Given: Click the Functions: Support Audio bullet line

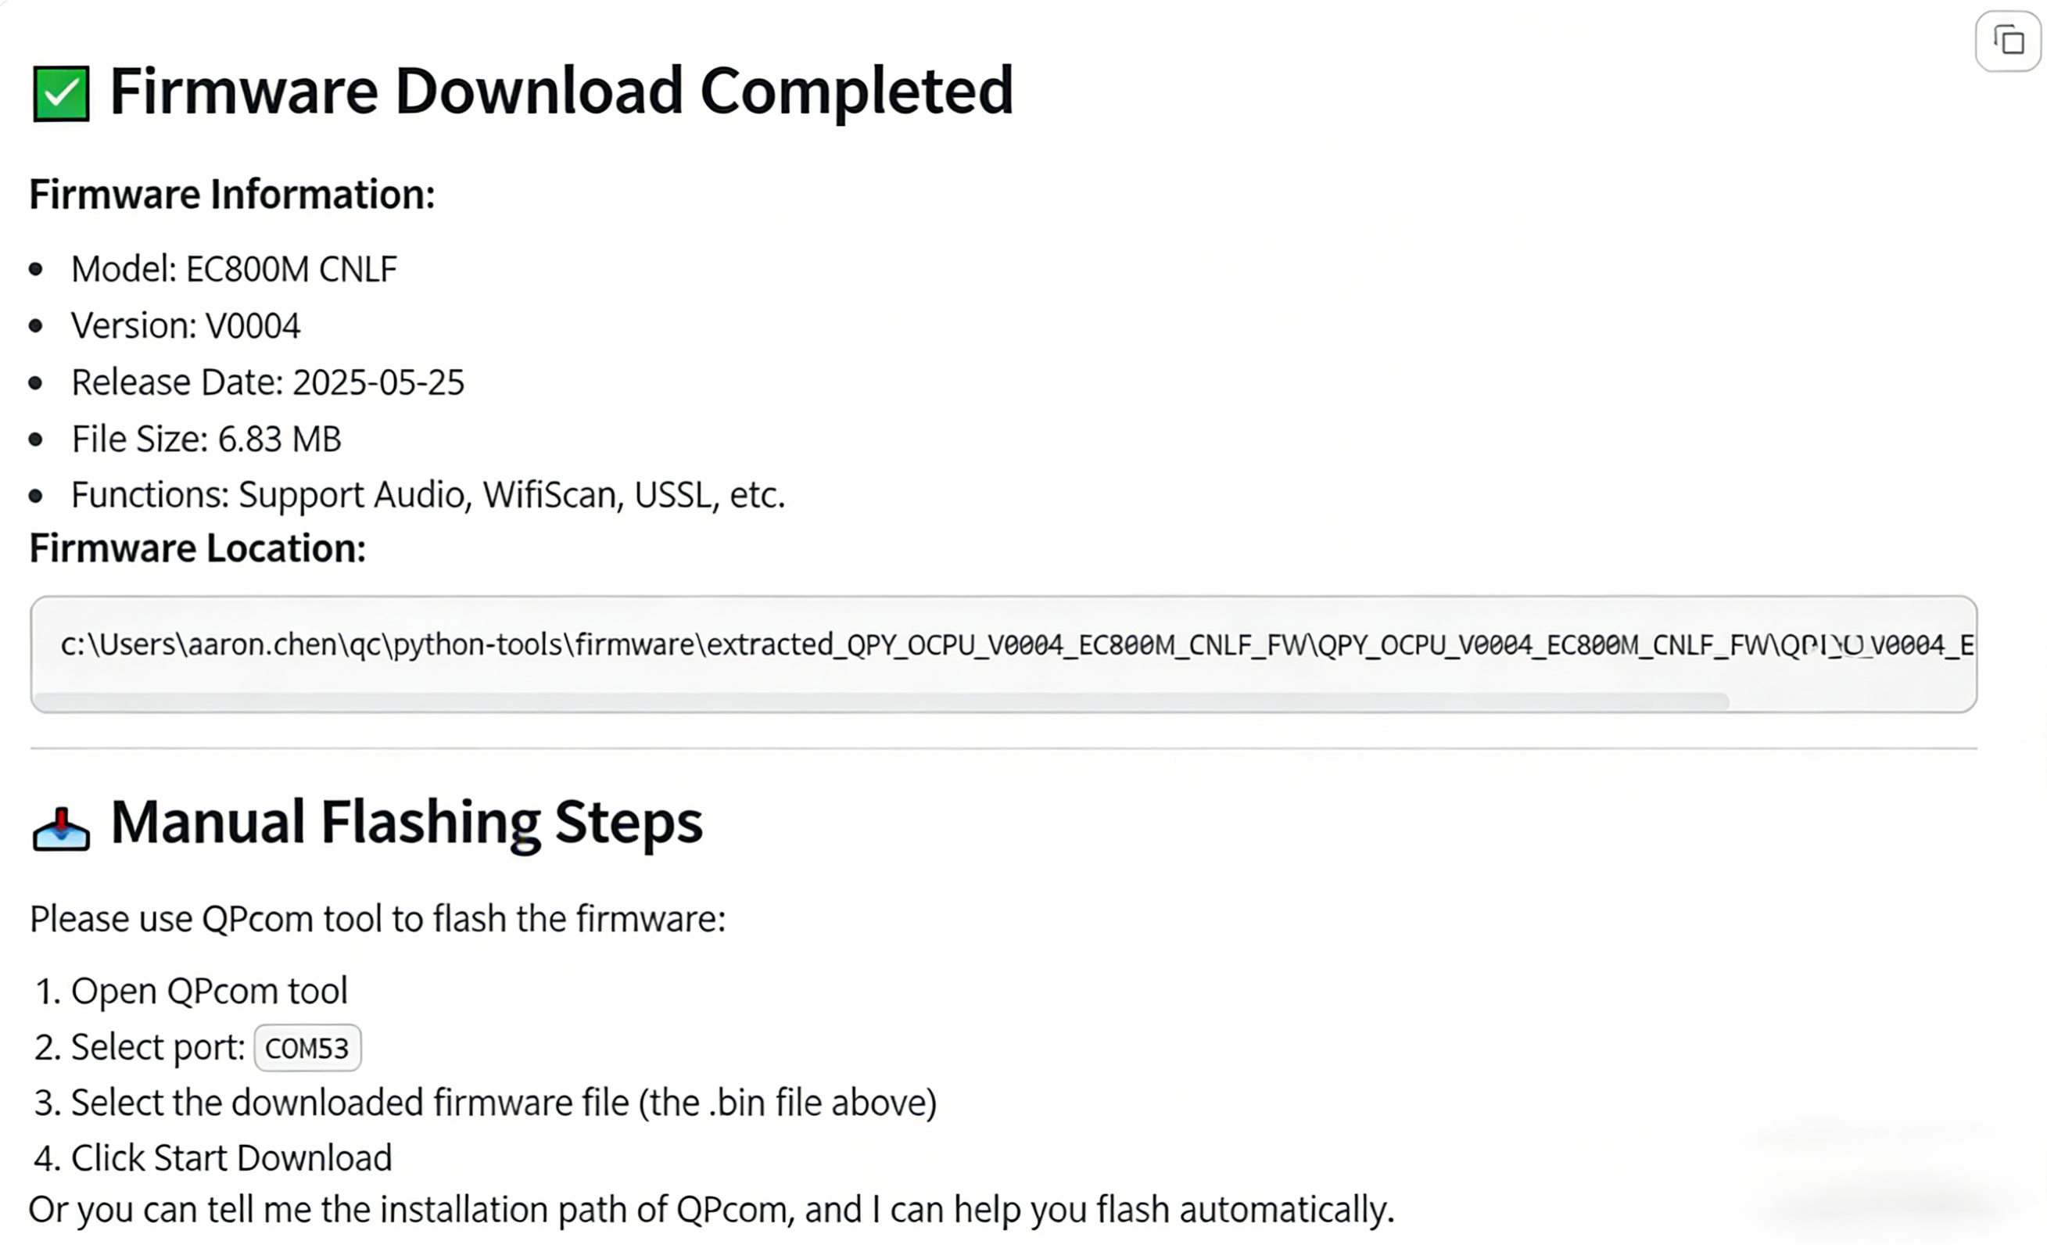Looking at the screenshot, I should (x=427, y=495).
